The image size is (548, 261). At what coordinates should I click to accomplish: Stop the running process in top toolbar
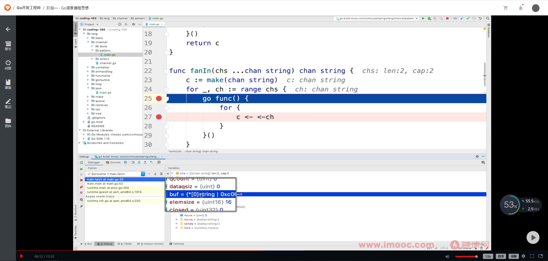click(x=447, y=18)
